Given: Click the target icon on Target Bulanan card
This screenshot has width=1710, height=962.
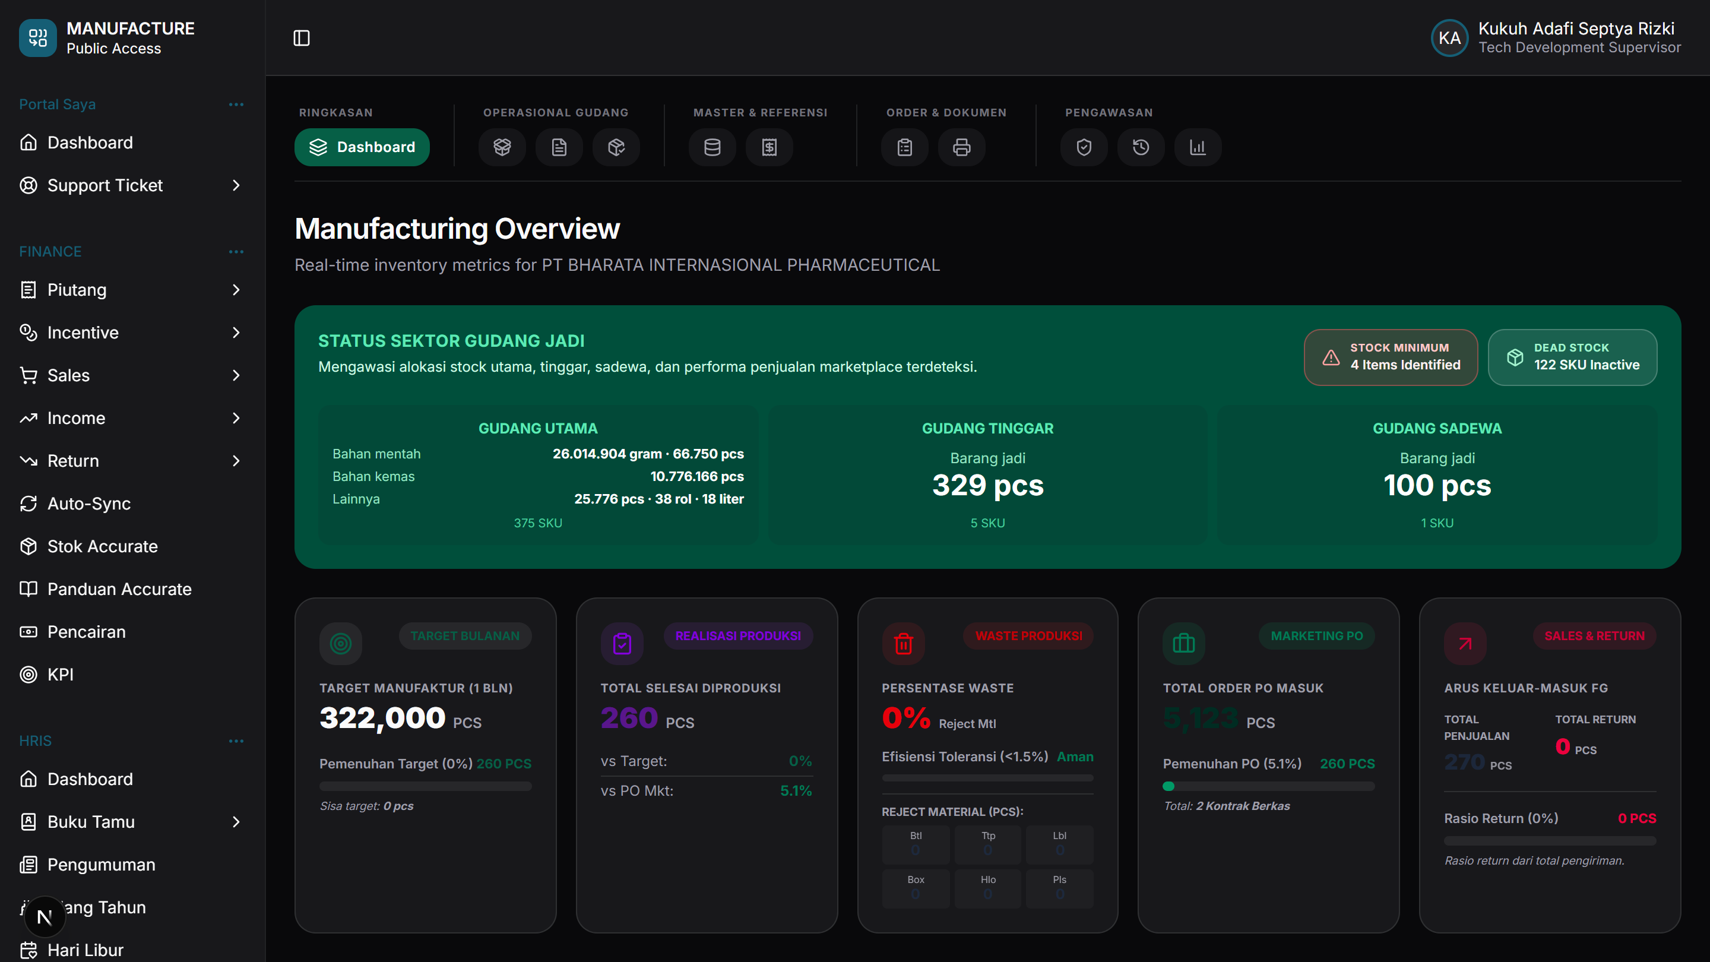Looking at the screenshot, I should 341,643.
